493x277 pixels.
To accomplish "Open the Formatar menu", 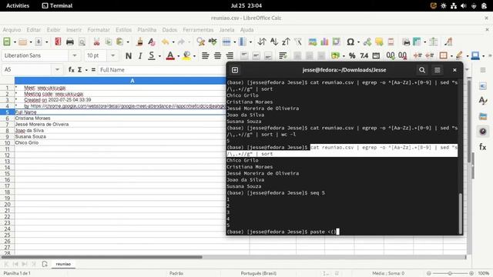I will [99, 30].
